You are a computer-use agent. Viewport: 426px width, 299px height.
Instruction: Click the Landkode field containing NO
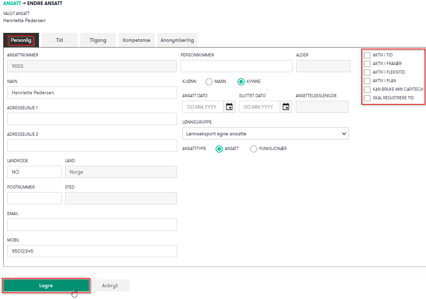[34, 172]
